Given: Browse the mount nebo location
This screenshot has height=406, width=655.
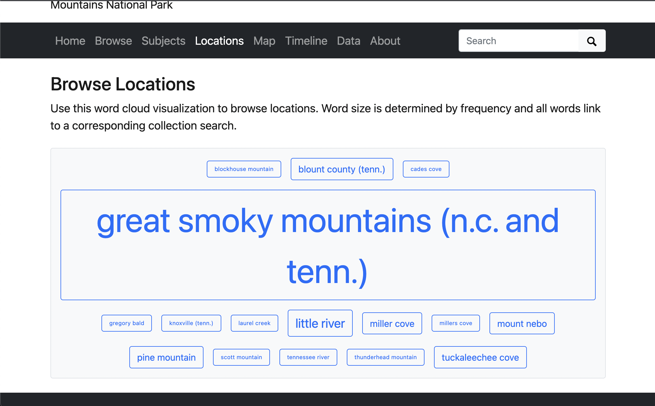Looking at the screenshot, I should [x=522, y=323].
